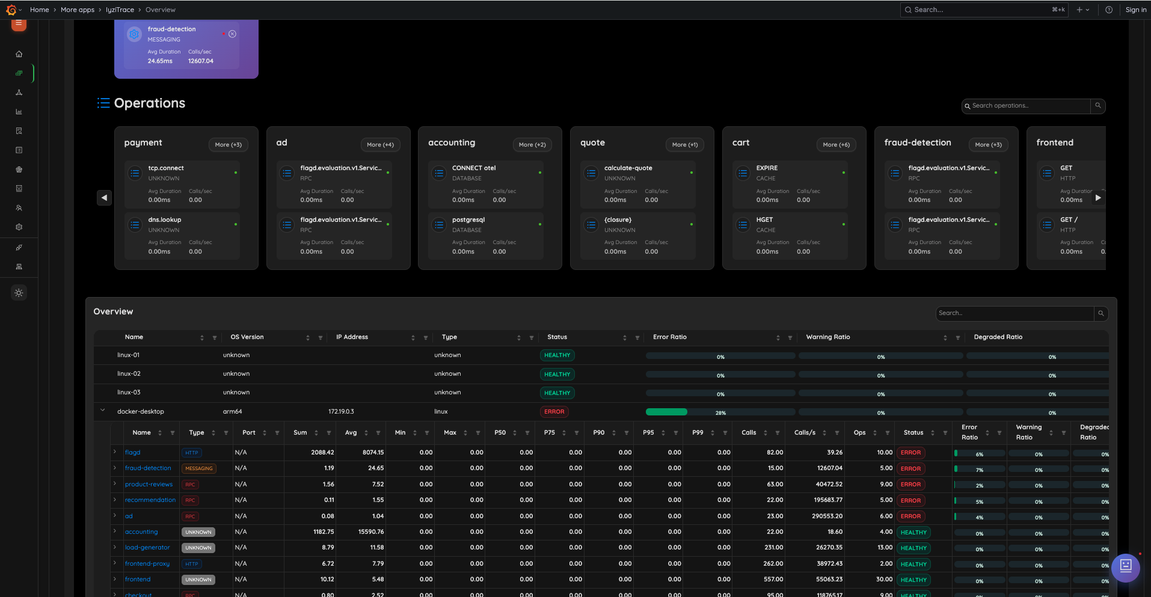Open the Home icon in the left sidebar
1151x597 pixels.
(x=19, y=54)
